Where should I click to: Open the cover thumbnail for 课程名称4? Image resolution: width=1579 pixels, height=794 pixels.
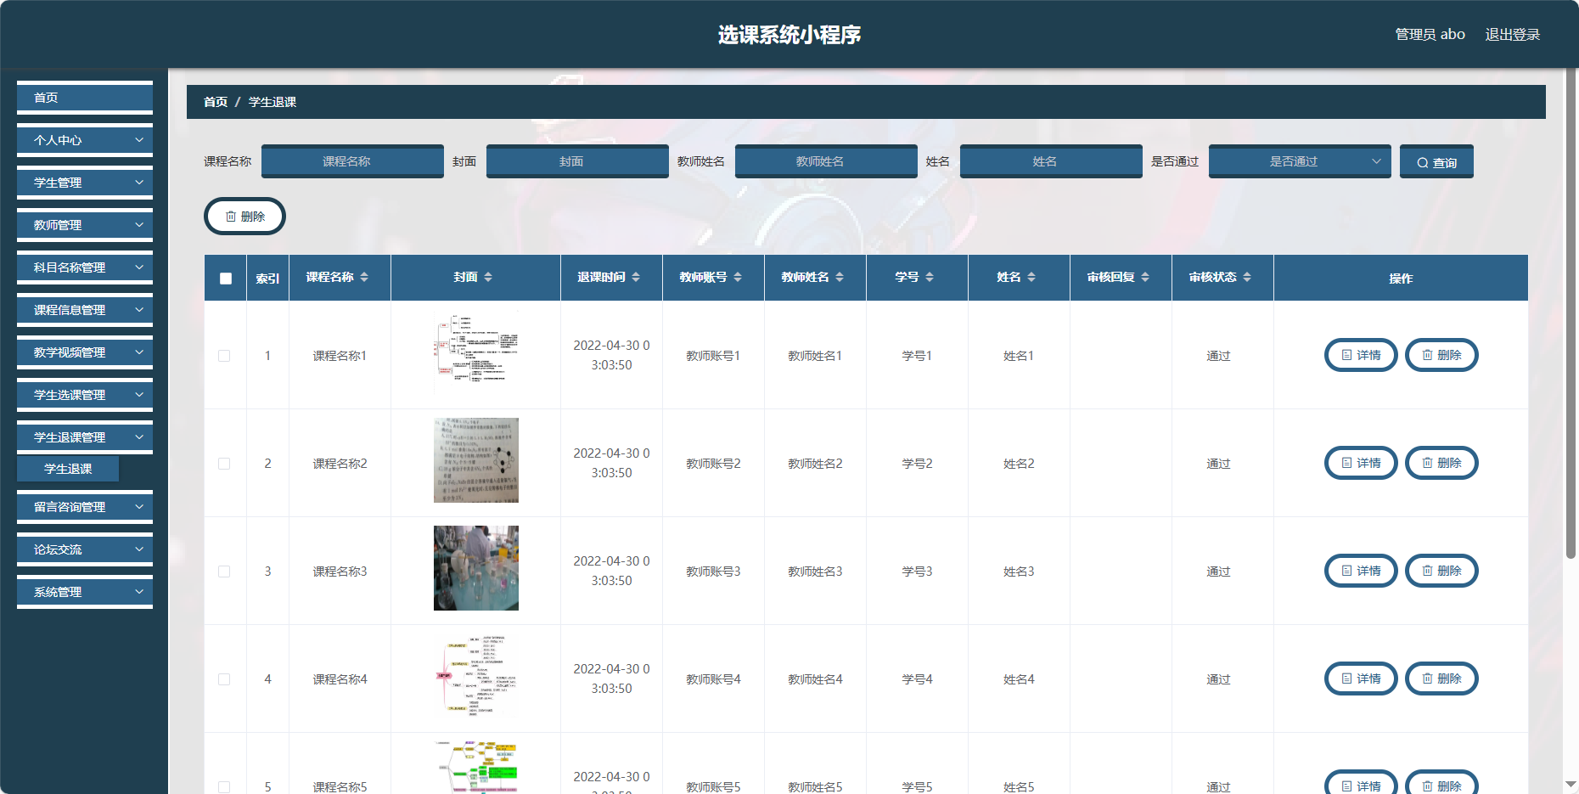pos(476,676)
